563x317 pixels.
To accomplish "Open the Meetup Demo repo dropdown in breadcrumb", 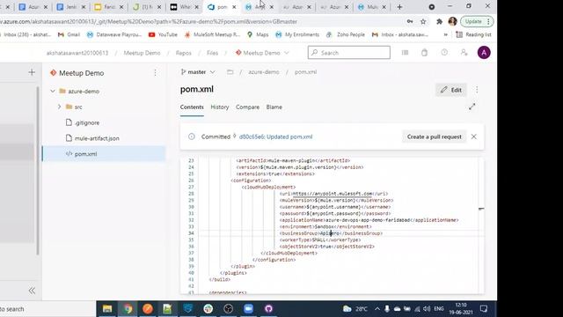I will pos(262,53).
